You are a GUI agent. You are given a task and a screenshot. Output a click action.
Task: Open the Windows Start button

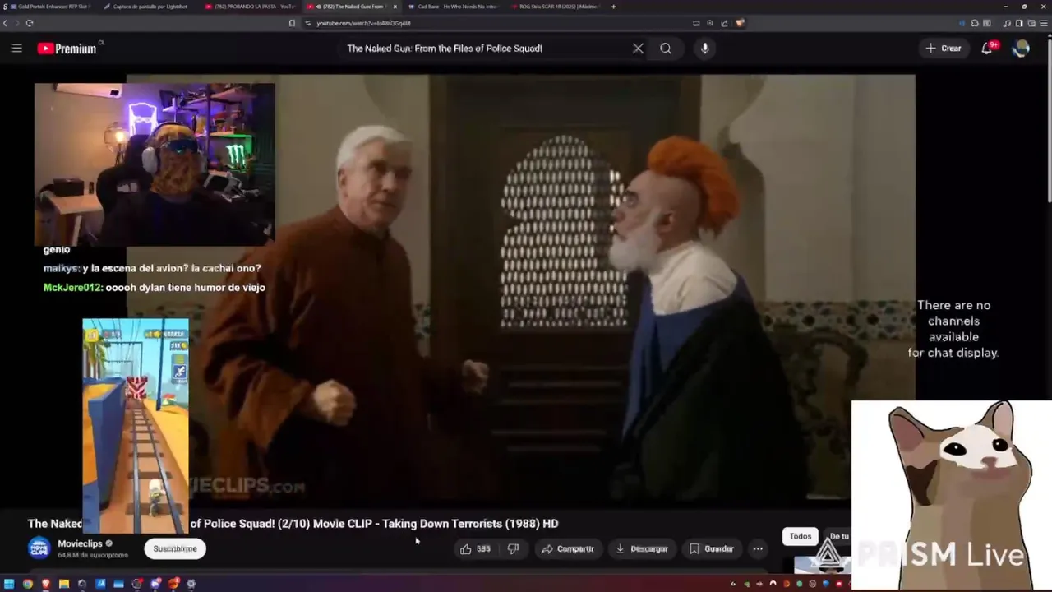(x=9, y=584)
